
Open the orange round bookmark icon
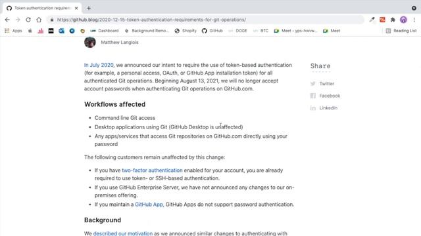(x=83, y=31)
